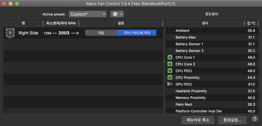The image size is (262, 126).
Task: Click the CPU Proximity chip icon
Action: coord(170,78)
